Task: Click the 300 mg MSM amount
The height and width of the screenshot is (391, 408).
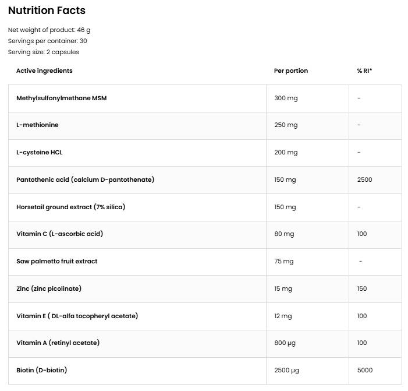Action: point(285,98)
